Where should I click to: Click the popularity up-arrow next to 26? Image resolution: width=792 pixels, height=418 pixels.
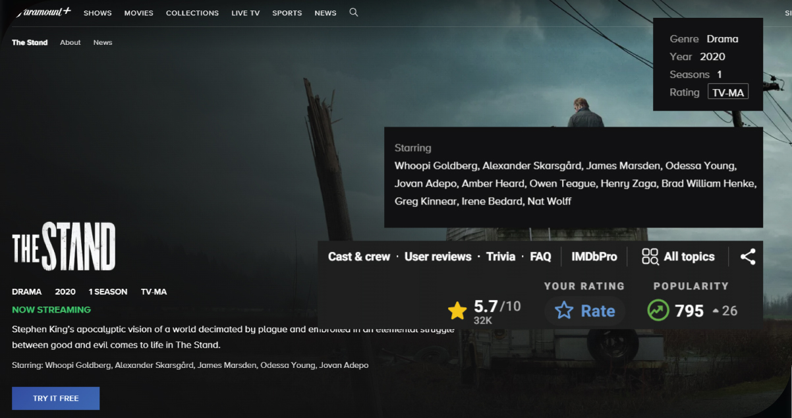[x=716, y=311]
